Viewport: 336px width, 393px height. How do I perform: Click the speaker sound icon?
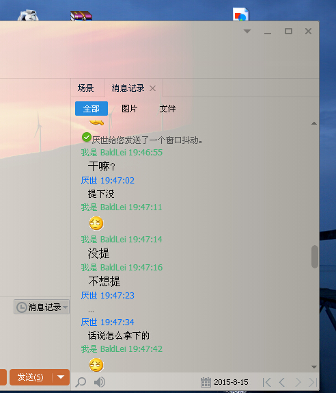pos(100,382)
